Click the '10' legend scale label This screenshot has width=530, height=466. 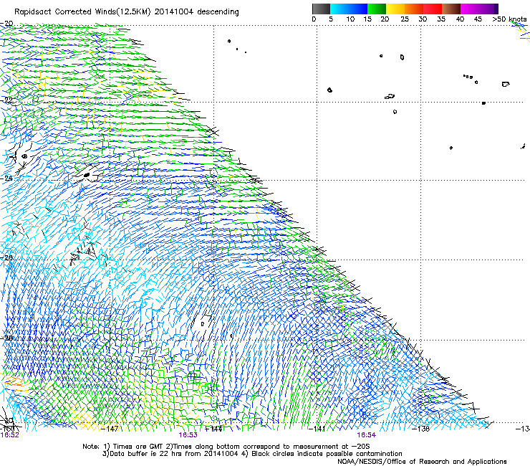tap(350, 19)
